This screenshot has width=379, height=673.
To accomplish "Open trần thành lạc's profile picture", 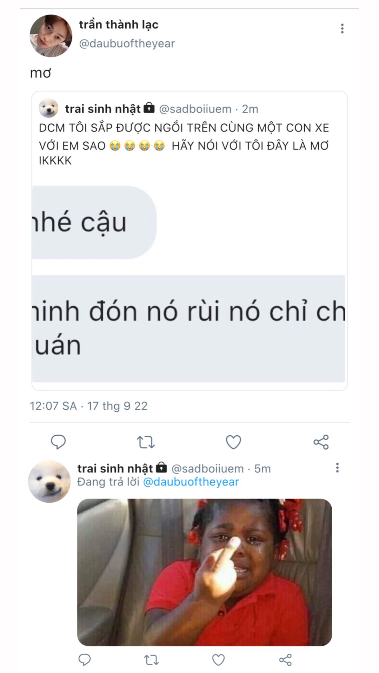I will (x=51, y=36).
